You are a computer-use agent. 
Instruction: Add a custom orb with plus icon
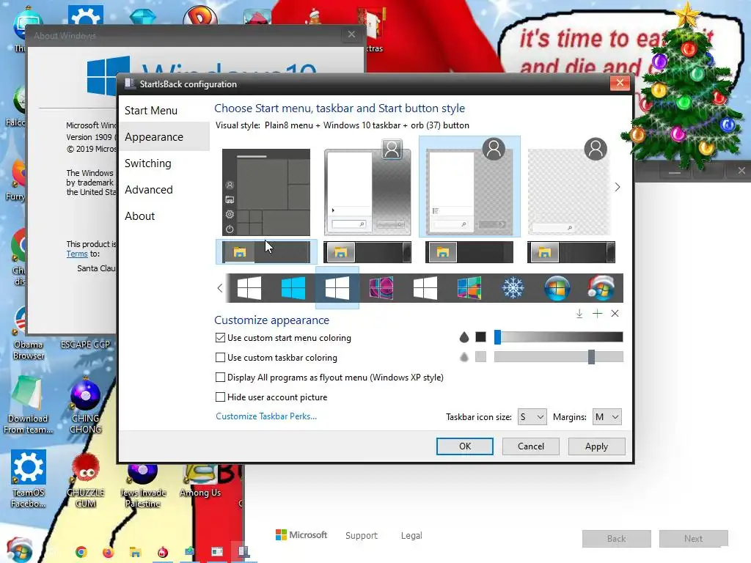(597, 314)
